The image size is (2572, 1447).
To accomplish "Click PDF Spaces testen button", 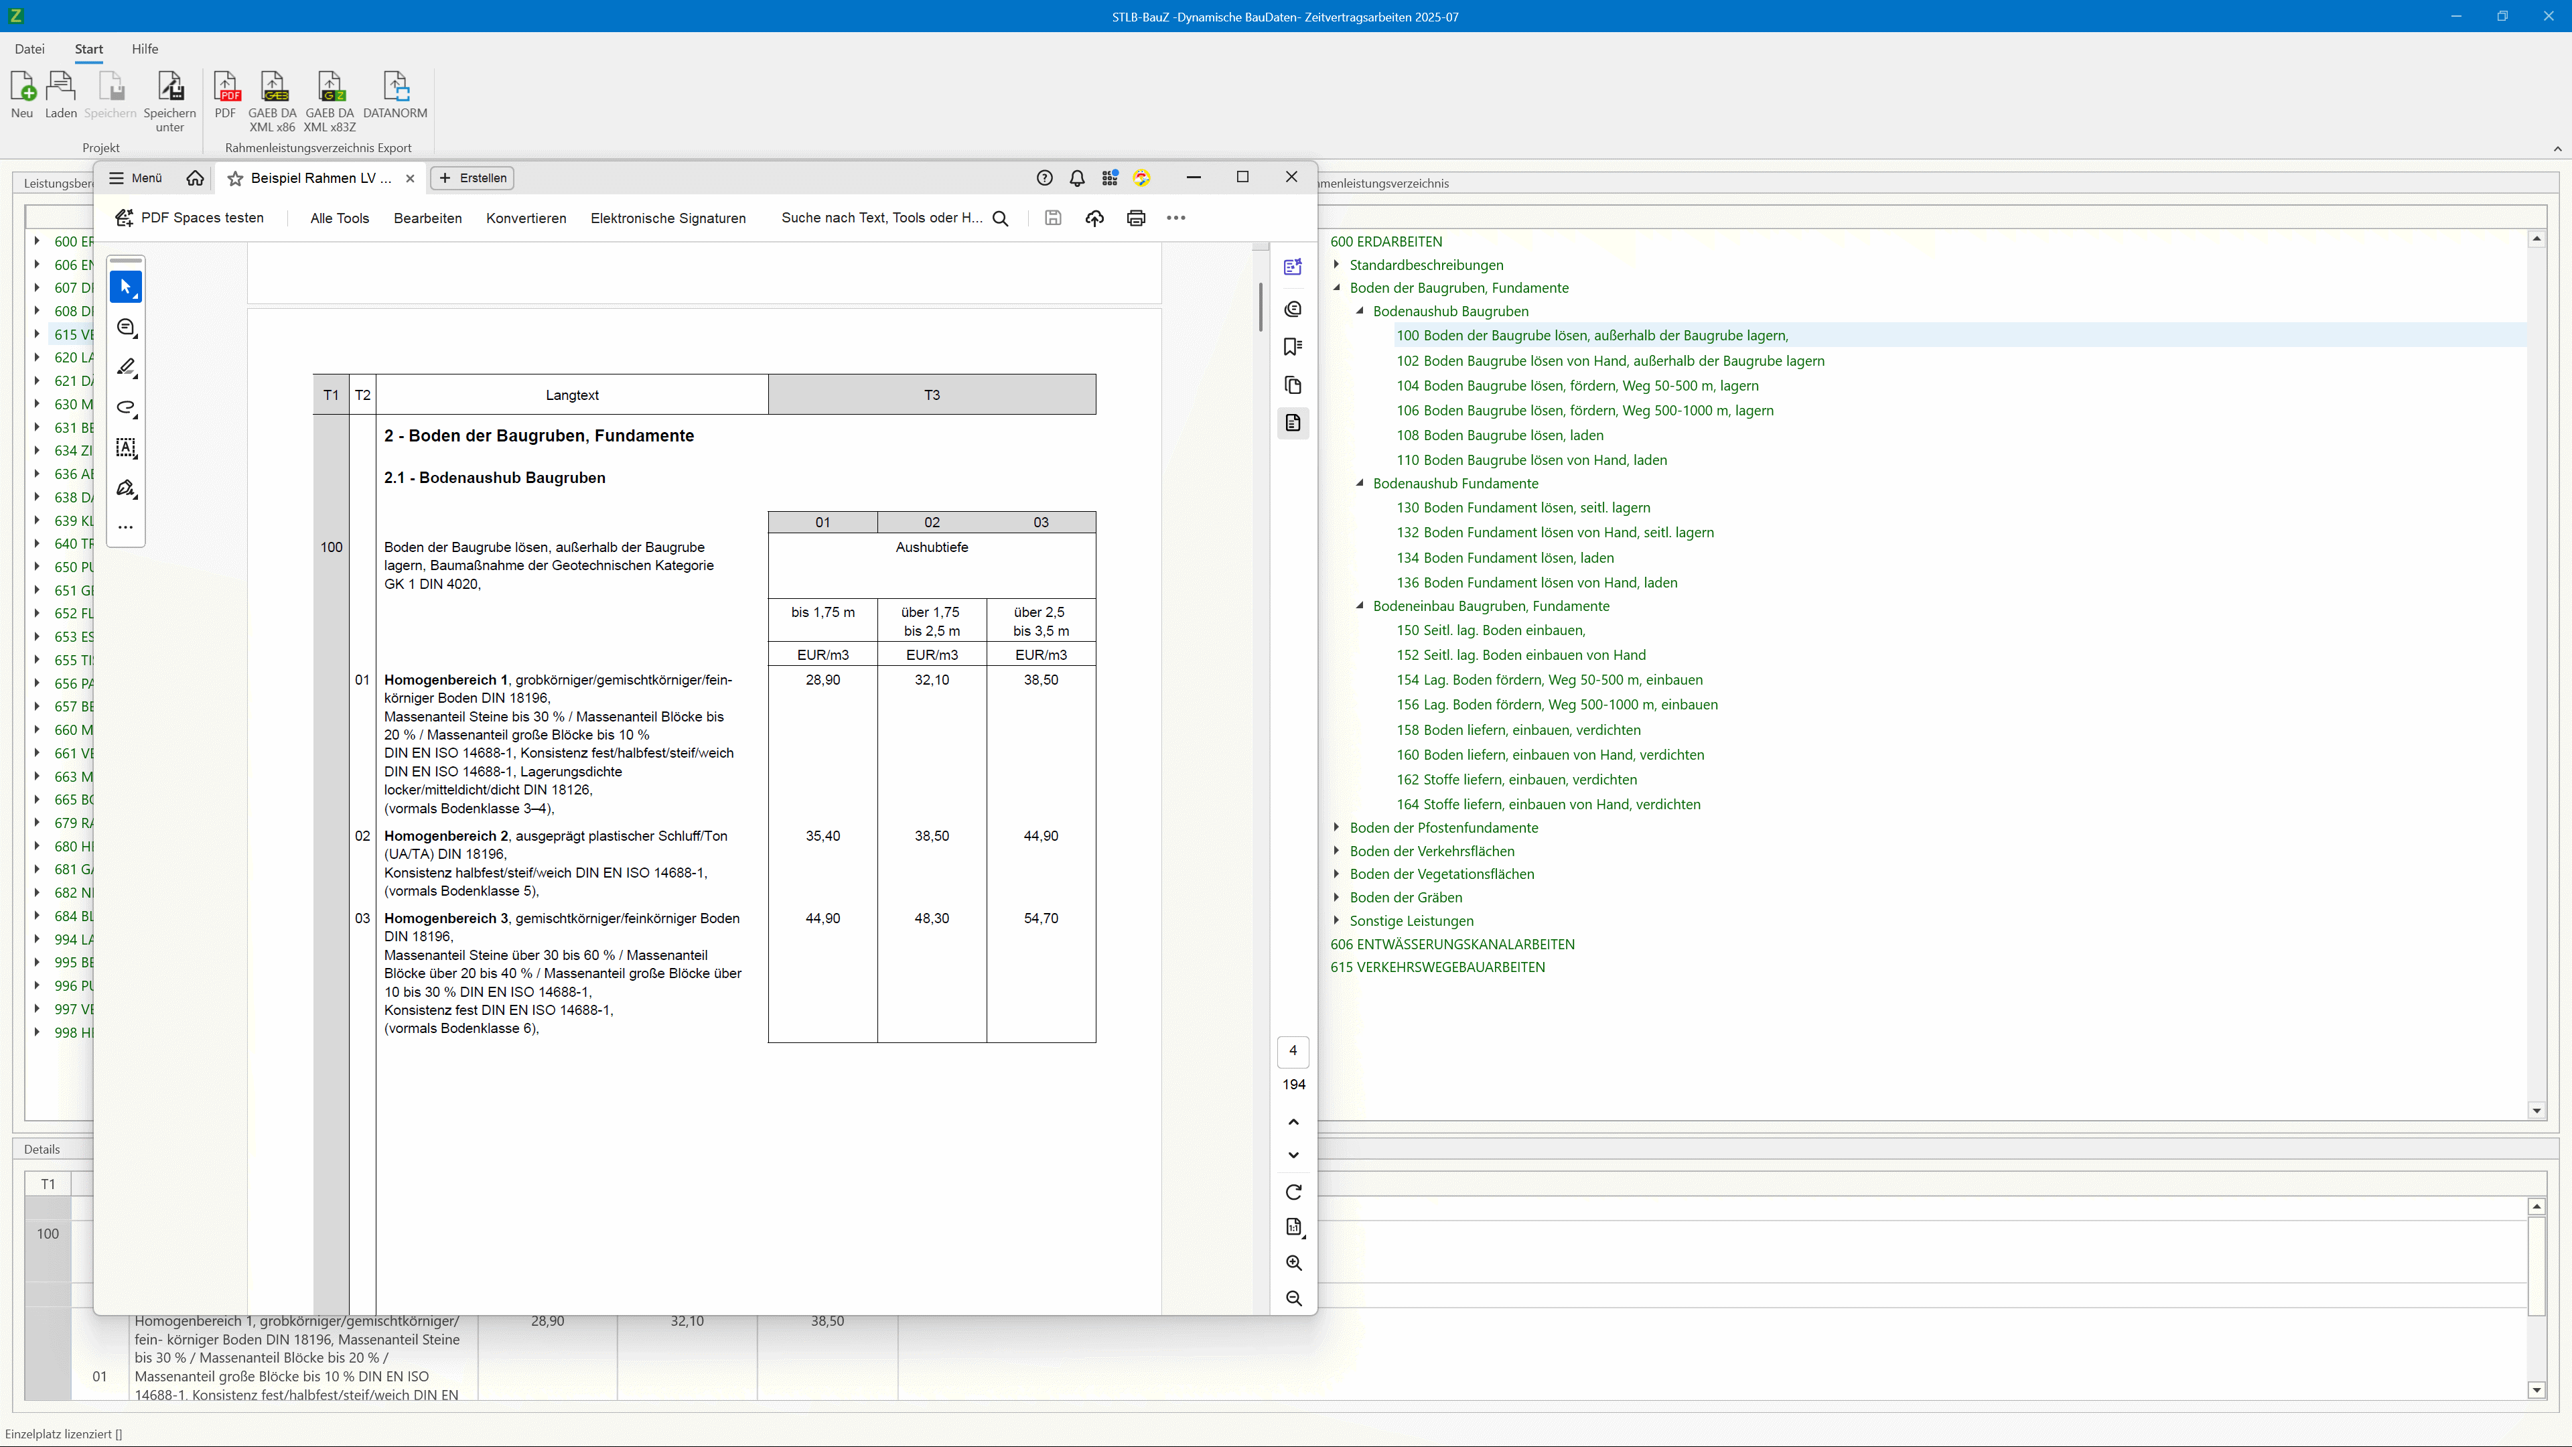I will [190, 218].
